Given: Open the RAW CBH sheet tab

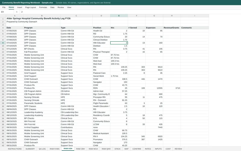Looking at the screenshot, I should pos(80,149).
